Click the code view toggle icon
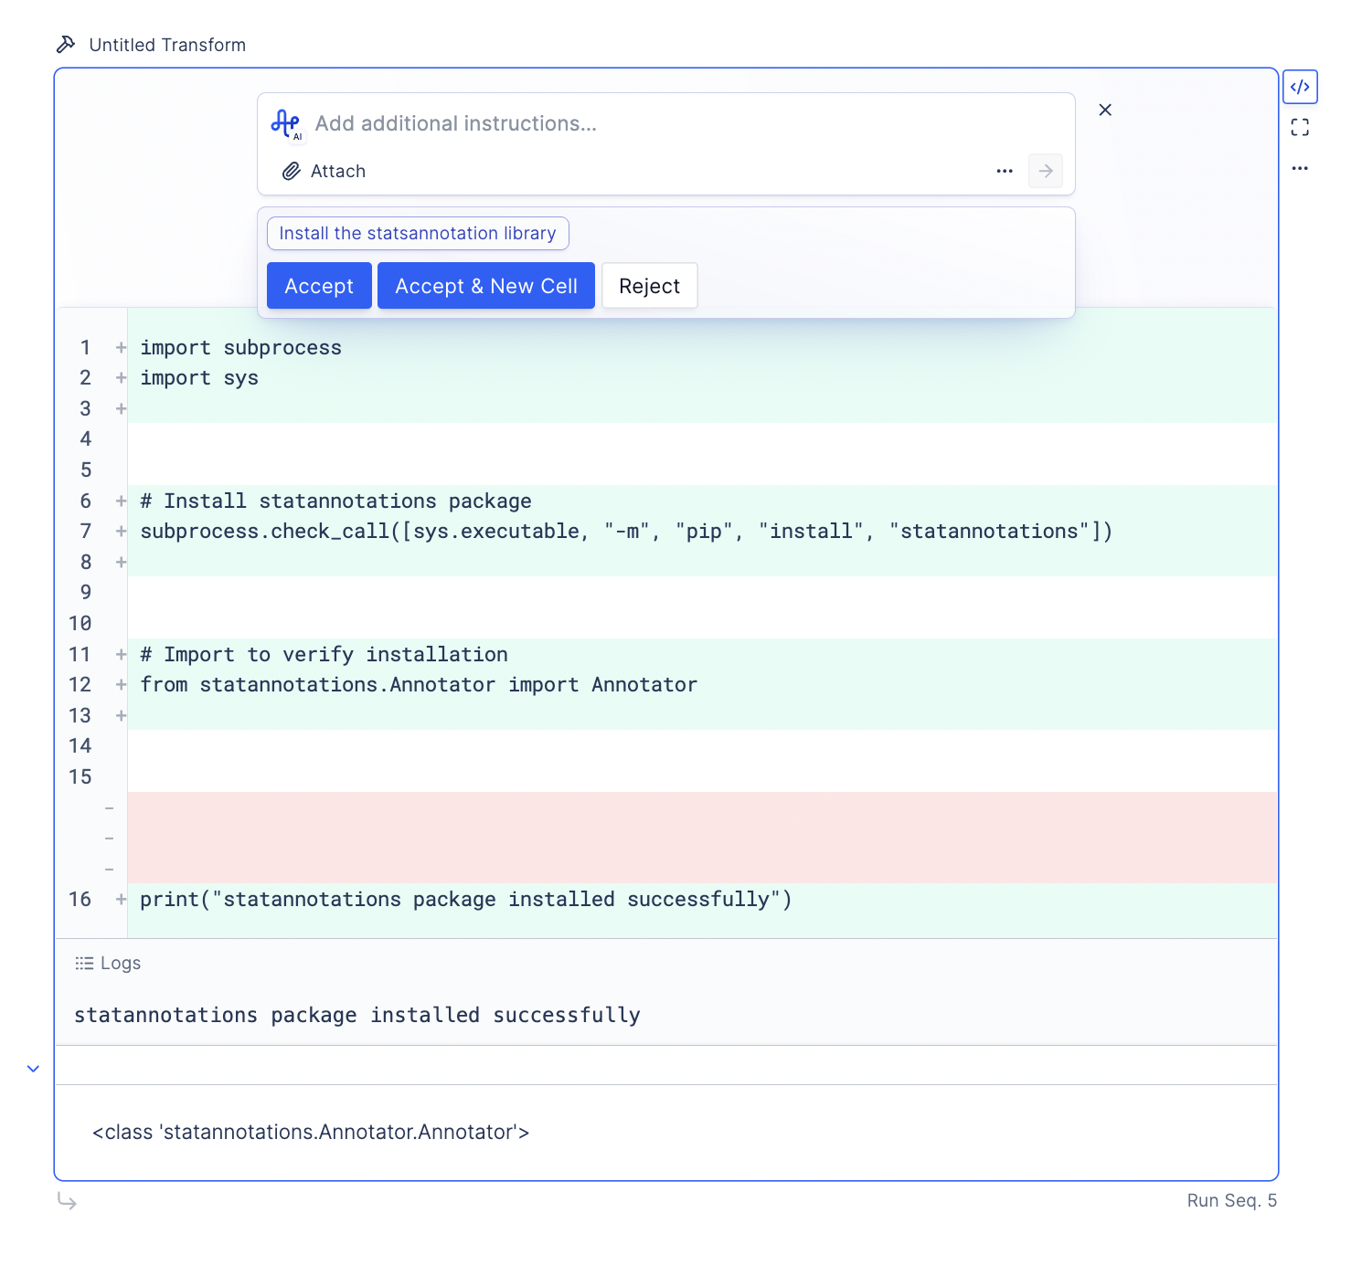The width and height of the screenshot is (1351, 1266). (x=1300, y=87)
